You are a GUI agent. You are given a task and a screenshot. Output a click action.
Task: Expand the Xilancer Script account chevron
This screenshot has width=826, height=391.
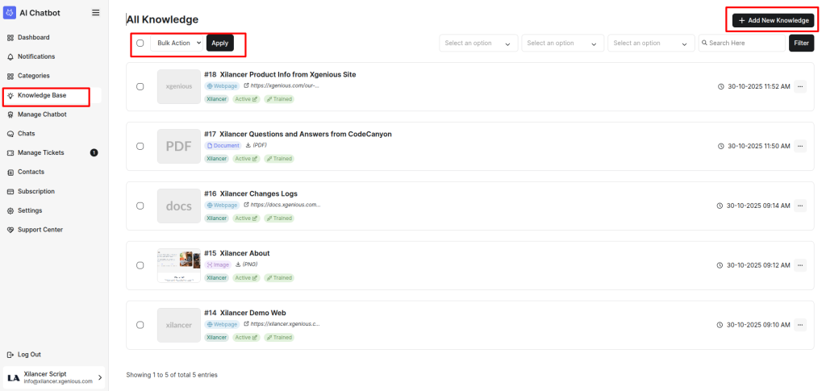click(100, 377)
